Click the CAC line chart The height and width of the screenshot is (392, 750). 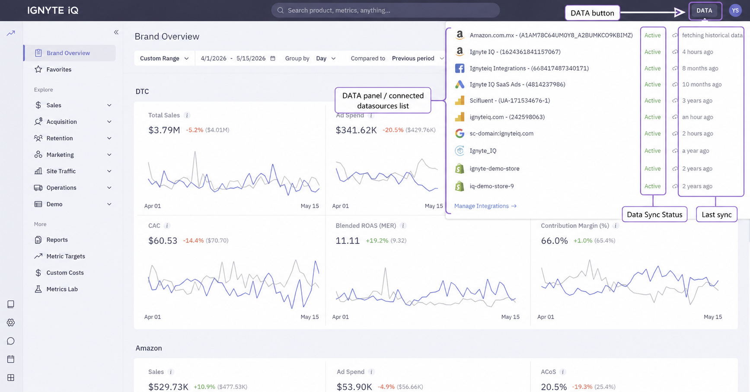(233, 284)
